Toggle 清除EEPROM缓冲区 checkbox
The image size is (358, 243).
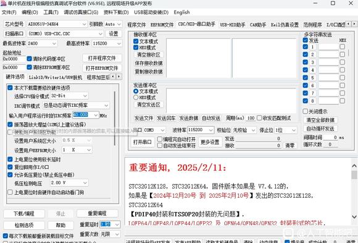tap(29, 67)
